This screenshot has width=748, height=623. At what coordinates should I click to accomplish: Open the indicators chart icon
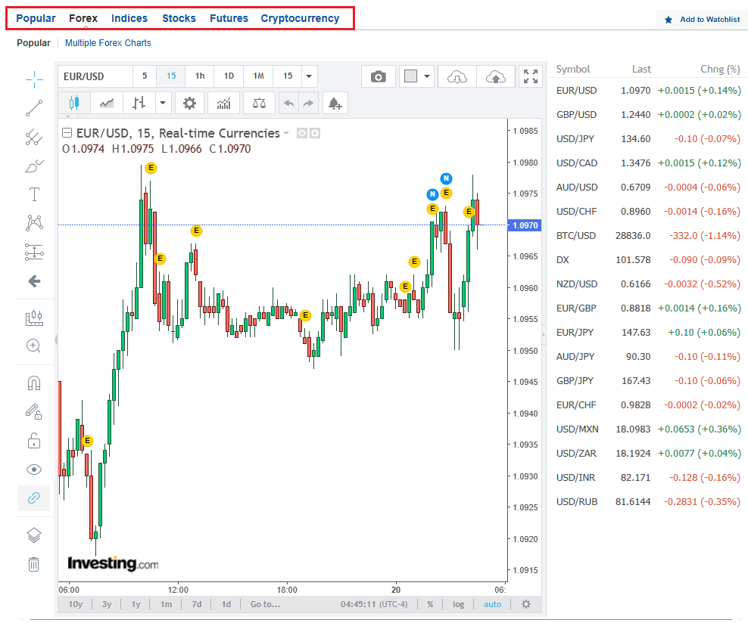tap(223, 104)
